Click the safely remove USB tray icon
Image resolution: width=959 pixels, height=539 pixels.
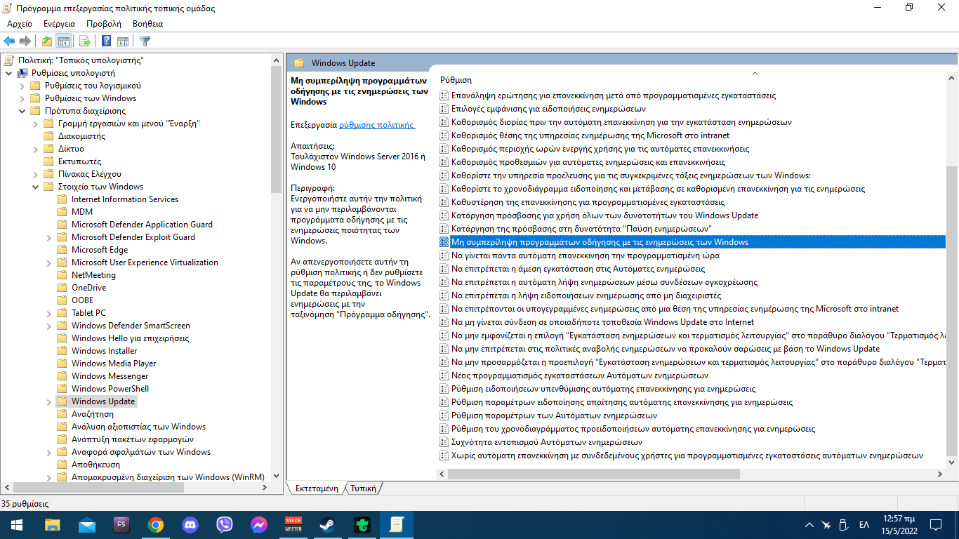[x=845, y=524]
